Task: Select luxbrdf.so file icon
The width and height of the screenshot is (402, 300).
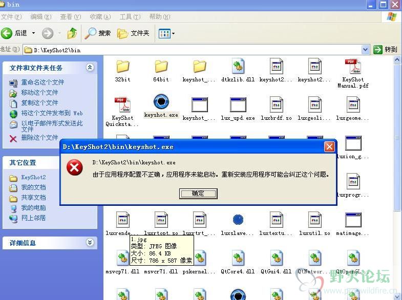Action: coord(277,104)
